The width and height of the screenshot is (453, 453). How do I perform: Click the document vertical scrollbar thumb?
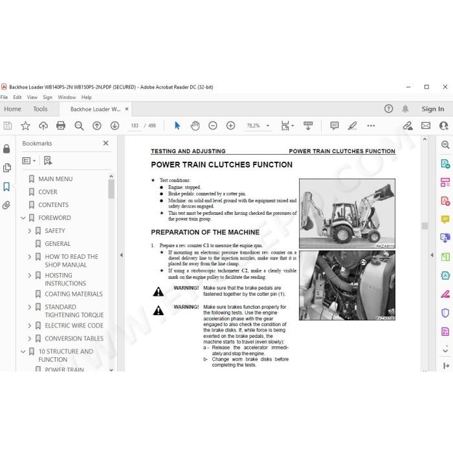(425, 226)
